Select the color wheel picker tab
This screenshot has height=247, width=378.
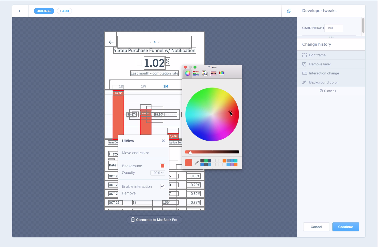pyautogui.click(x=188, y=73)
